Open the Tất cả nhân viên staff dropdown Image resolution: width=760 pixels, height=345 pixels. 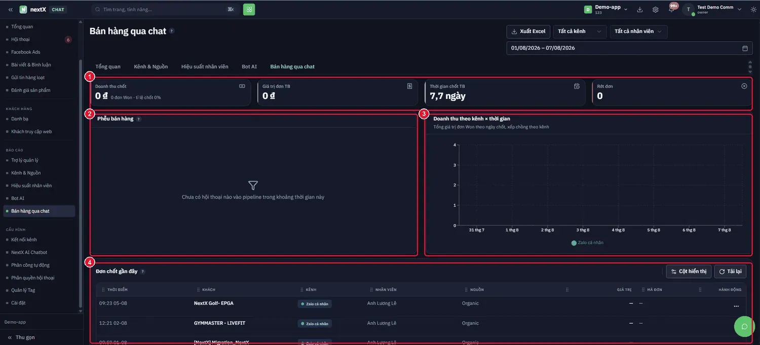638,31
